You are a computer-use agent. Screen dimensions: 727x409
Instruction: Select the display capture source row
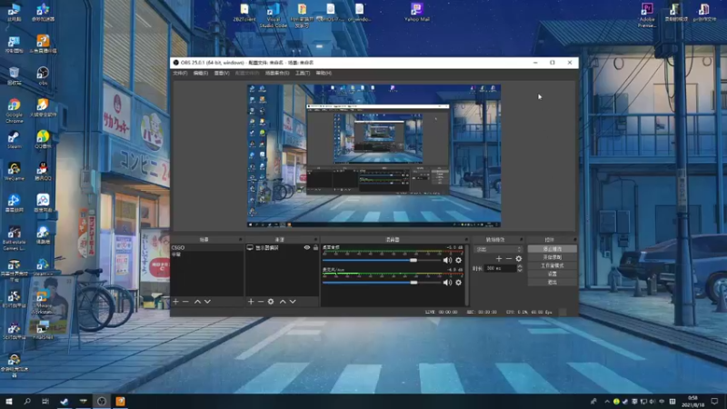click(x=283, y=247)
